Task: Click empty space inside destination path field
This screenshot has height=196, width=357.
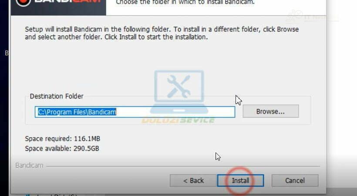Action: pyautogui.click(x=175, y=112)
